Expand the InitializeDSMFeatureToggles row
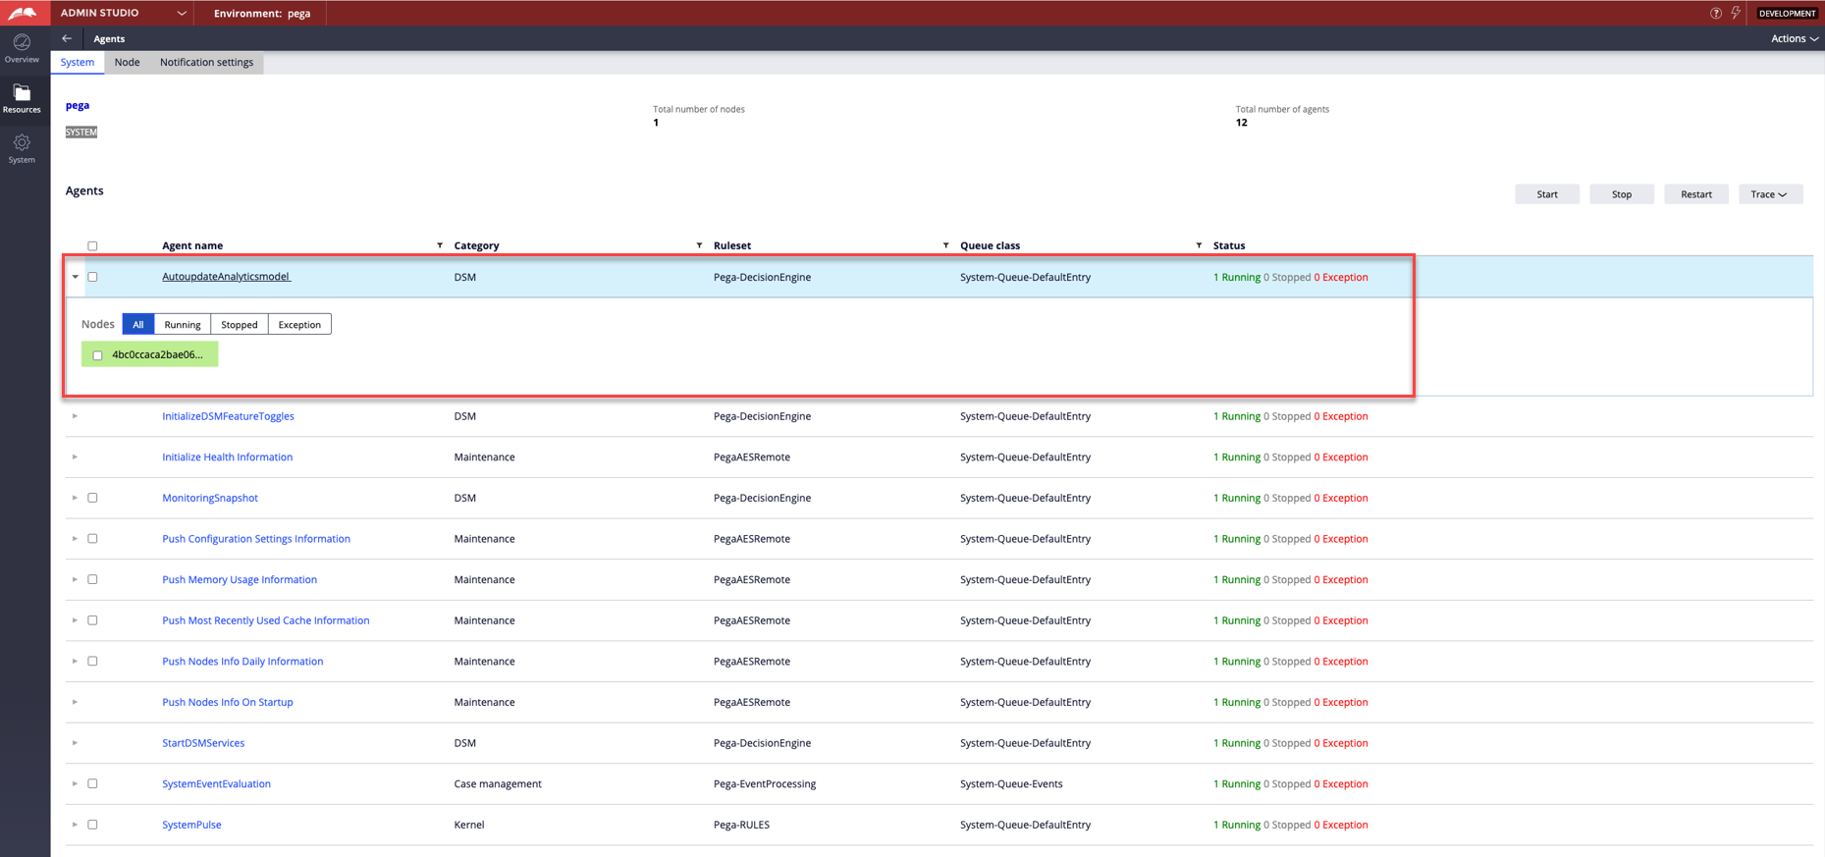Viewport: 1825px width, 857px height. pyautogui.click(x=75, y=416)
